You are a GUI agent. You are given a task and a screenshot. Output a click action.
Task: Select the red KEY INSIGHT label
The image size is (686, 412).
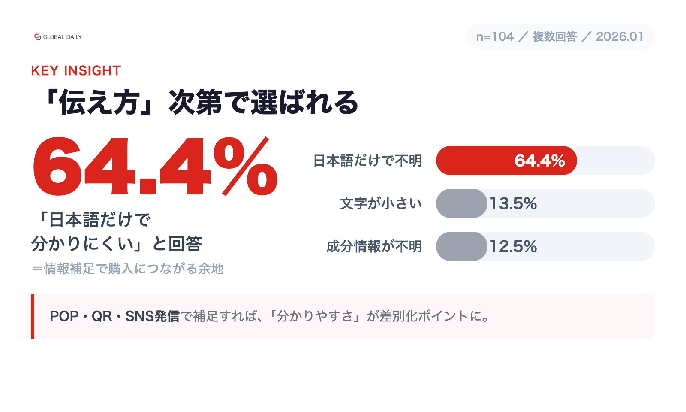76,70
